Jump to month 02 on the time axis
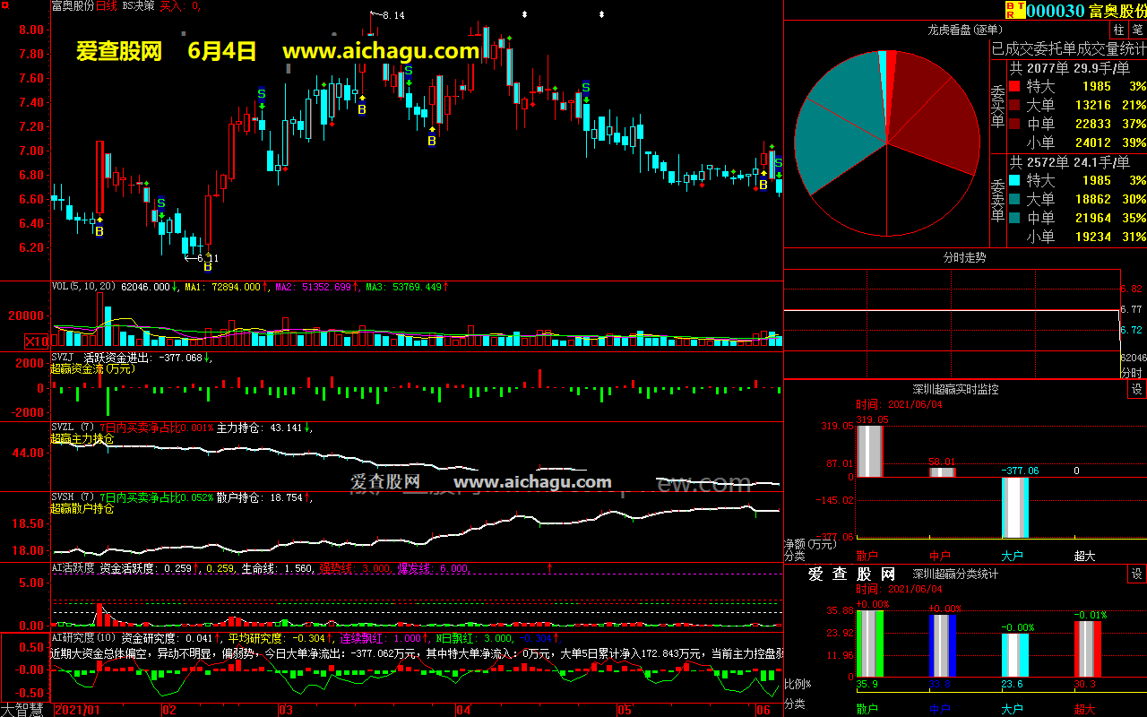Viewport: 1147px width, 717px height. point(168,710)
